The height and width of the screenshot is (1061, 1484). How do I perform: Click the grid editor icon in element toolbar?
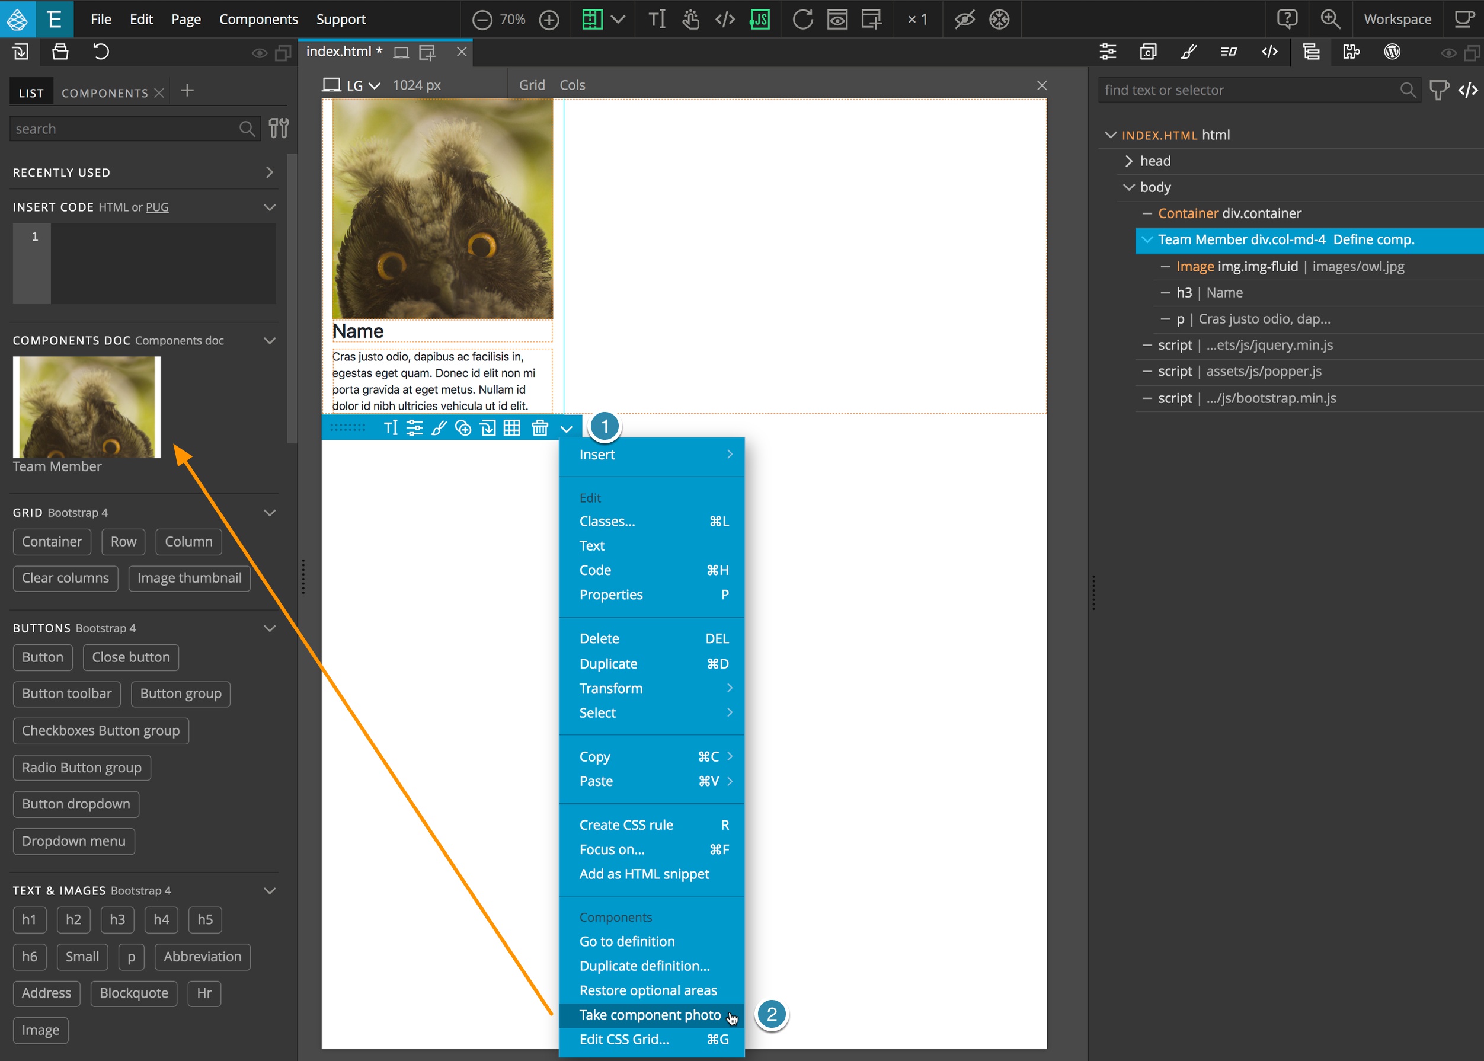point(512,428)
